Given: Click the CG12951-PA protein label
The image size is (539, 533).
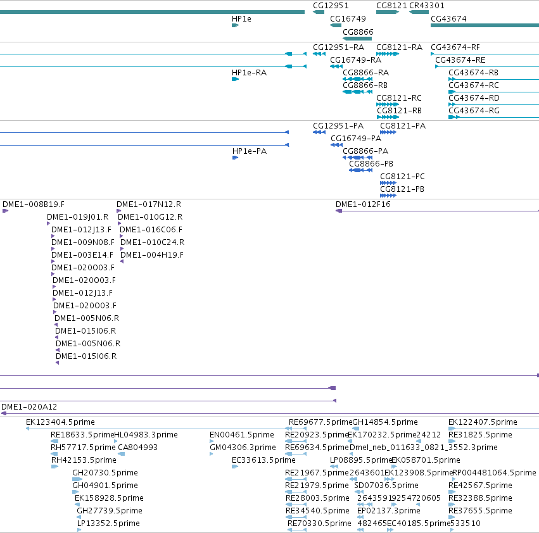Looking at the screenshot, I should pyautogui.click(x=338, y=126).
